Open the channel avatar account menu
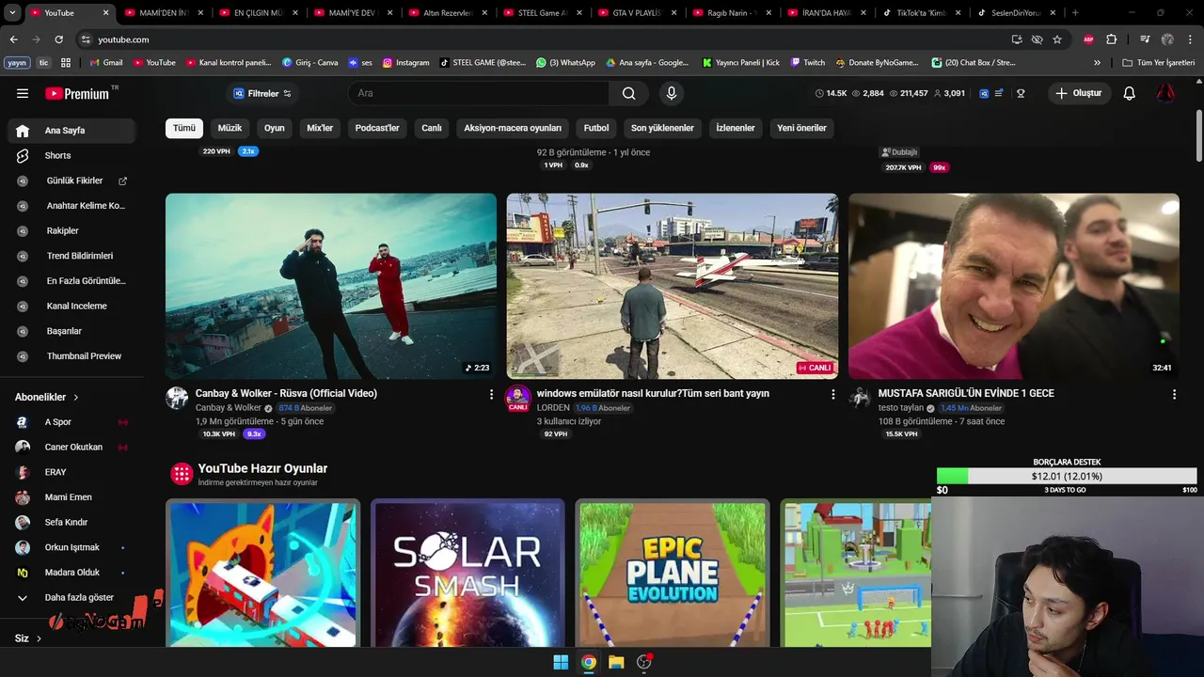The height and width of the screenshot is (677, 1204). point(1165,93)
